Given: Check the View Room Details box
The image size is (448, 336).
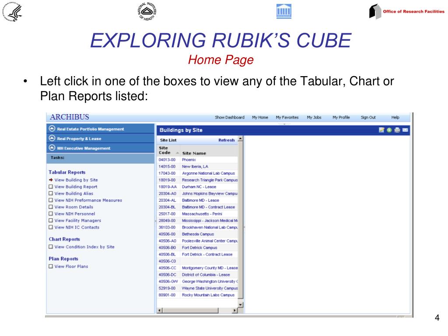Looking at the screenshot, I should (51, 207).
